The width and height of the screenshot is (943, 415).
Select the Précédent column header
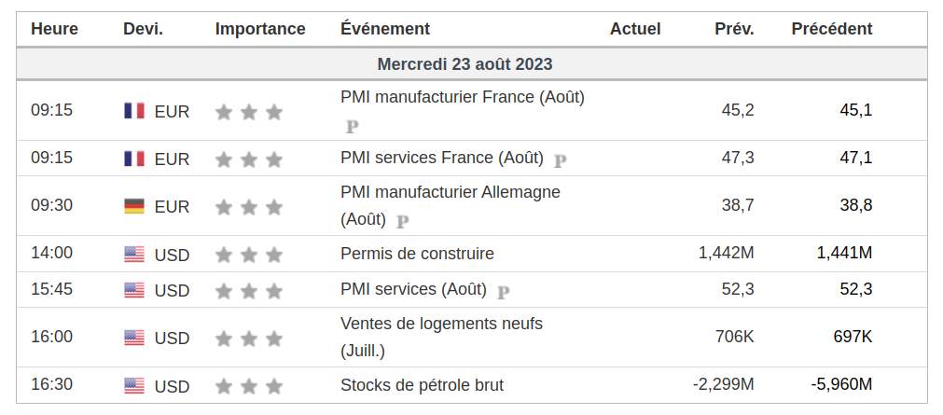click(831, 29)
